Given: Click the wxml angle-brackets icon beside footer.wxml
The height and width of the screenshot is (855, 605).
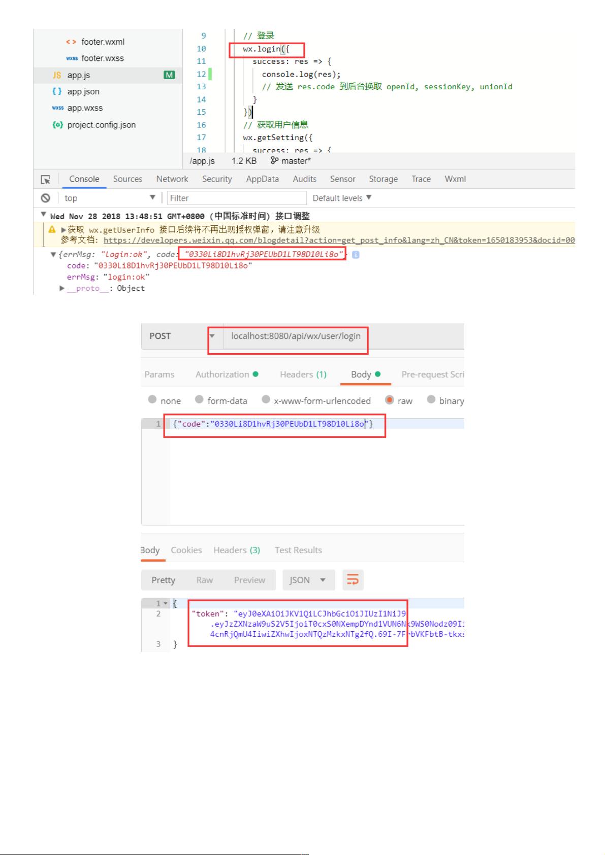Looking at the screenshot, I should point(72,42).
